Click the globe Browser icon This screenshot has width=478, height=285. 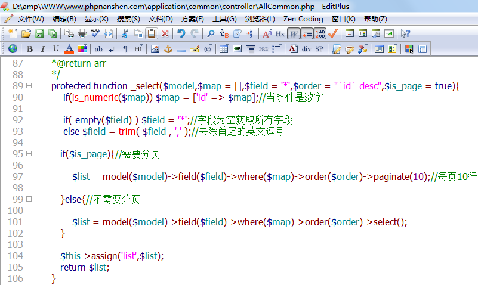pos(13,49)
